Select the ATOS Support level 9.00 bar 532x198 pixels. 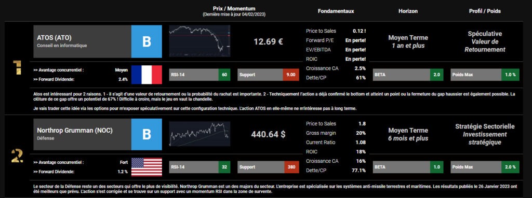268,75
